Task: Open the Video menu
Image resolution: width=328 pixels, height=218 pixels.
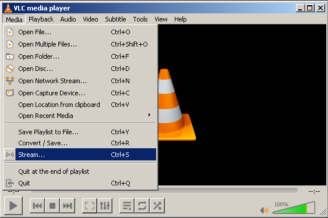Action: coord(90,19)
